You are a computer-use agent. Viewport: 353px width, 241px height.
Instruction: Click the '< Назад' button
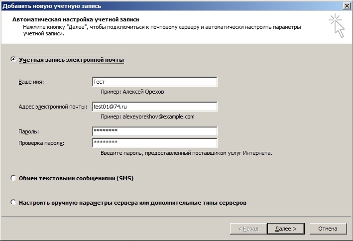pyautogui.click(x=248, y=229)
